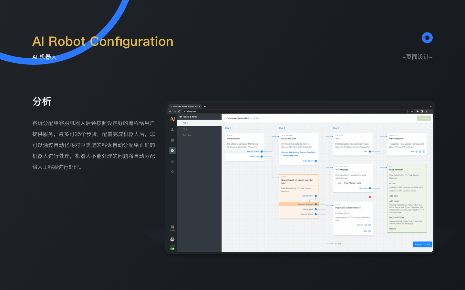
Task: Close the Customer Service Support browser tab
Action: pyautogui.click(x=200, y=106)
